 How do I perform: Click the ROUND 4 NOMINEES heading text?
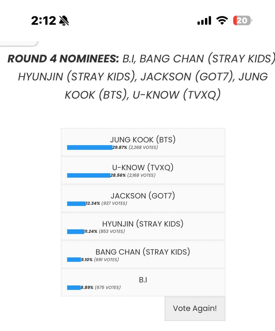click(x=63, y=58)
